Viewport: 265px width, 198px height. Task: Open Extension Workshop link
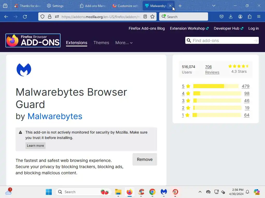click(x=189, y=28)
